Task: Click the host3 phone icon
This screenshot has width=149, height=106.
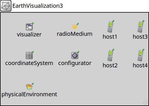Action: [140, 27]
